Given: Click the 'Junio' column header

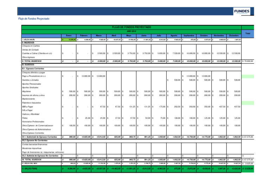Looking at the screenshot, I should coord(144,36).
